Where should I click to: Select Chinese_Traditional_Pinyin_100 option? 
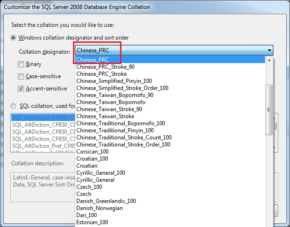point(170,130)
